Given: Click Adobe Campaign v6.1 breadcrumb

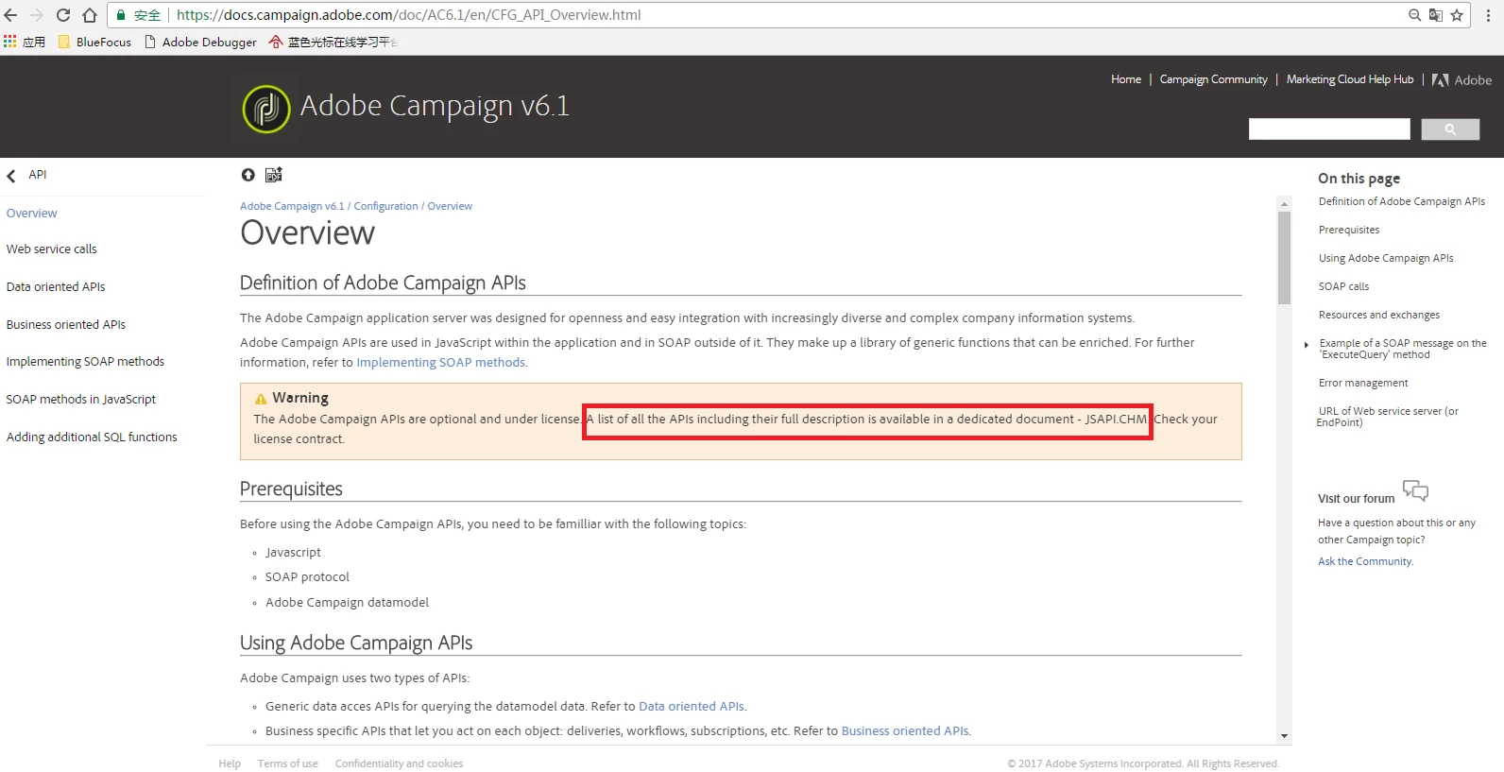Looking at the screenshot, I should point(292,206).
